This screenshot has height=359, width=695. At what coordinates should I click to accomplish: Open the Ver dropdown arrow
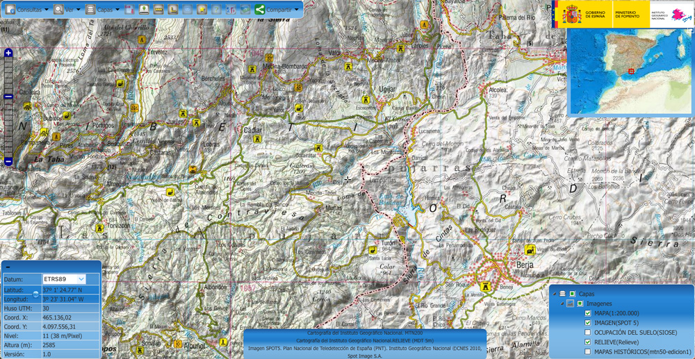[x=79, y=9]
